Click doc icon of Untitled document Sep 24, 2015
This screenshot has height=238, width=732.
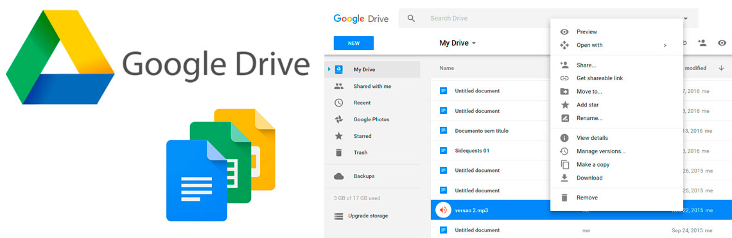point(444,230)
